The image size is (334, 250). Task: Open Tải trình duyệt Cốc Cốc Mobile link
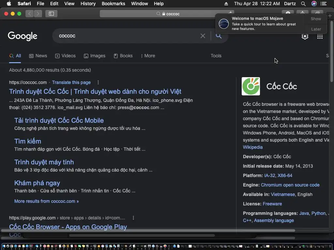59,120
